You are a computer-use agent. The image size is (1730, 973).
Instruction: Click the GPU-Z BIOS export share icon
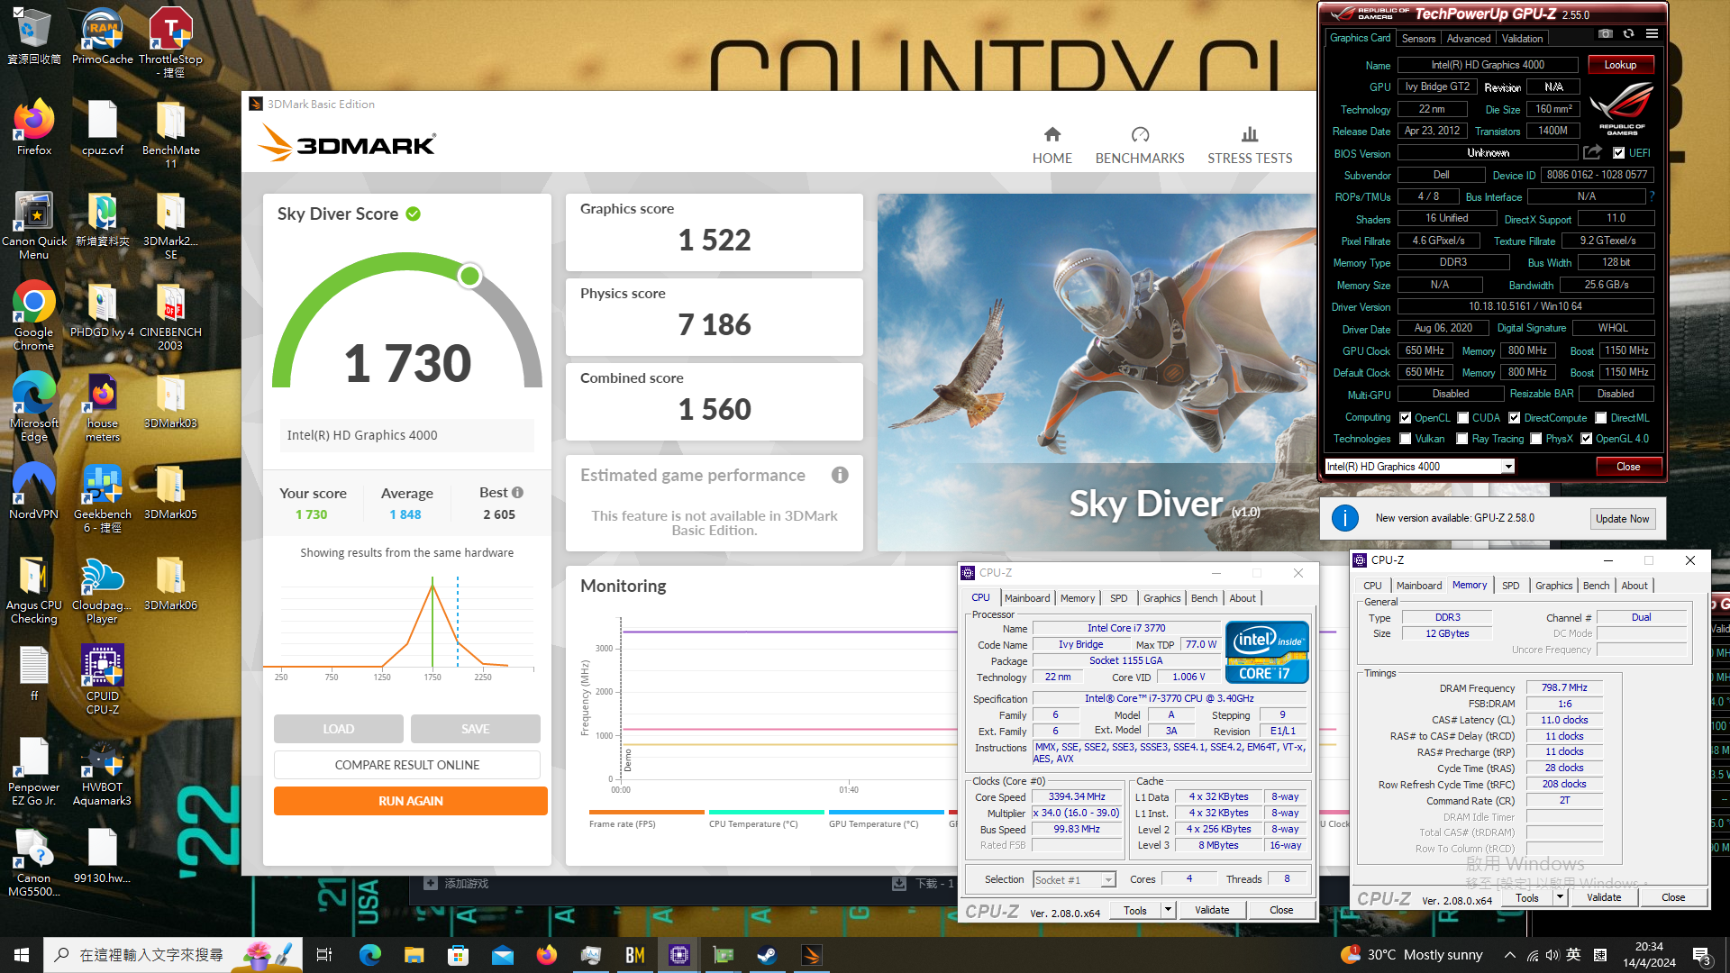(x=1592, y=152)
